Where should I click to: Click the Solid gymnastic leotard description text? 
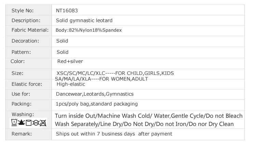[x=84, y=20]
